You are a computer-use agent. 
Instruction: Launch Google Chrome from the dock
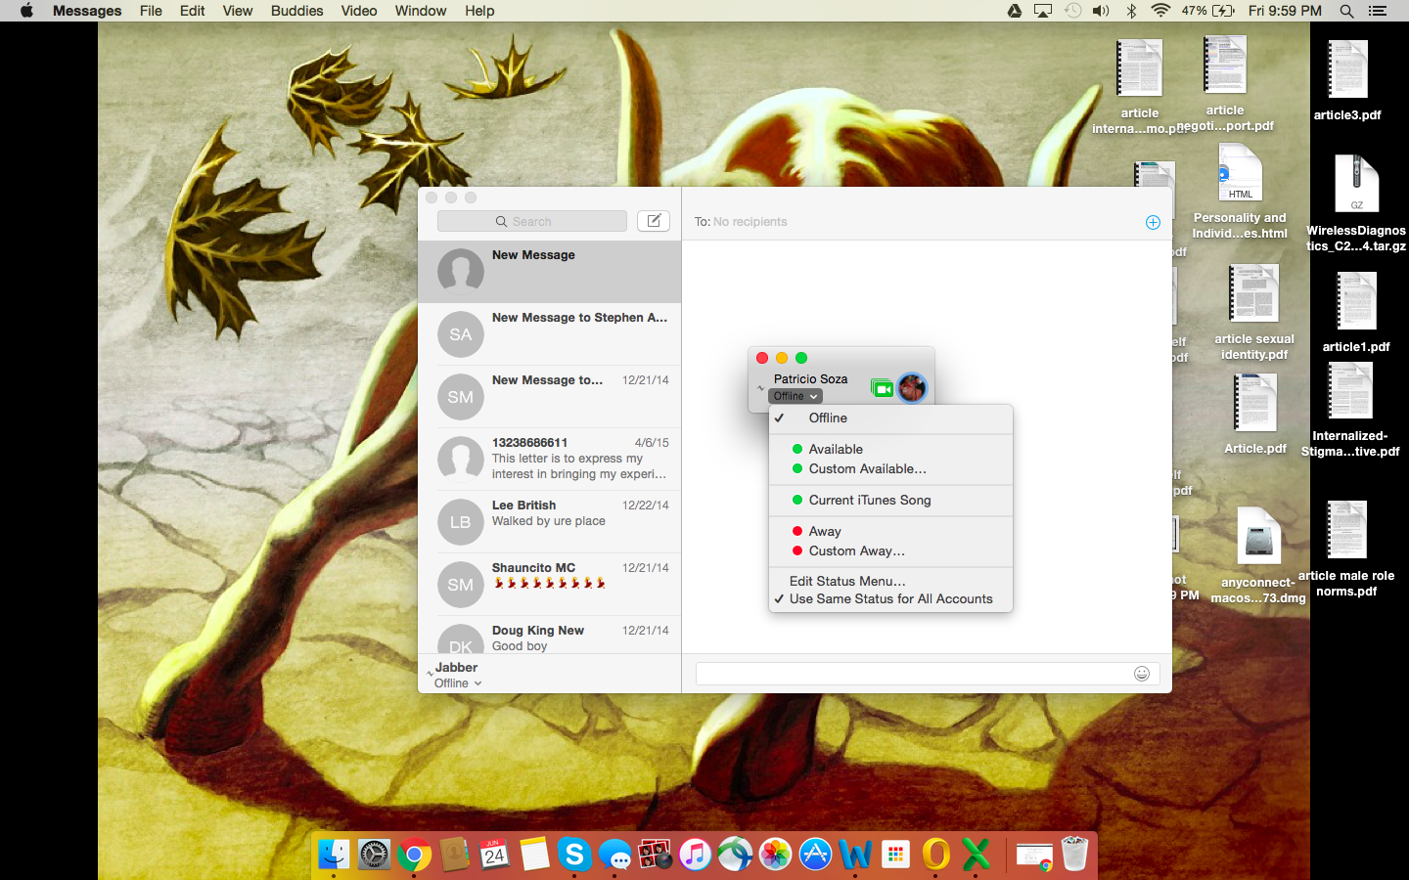pyautogui.click(x=414, y=855)
